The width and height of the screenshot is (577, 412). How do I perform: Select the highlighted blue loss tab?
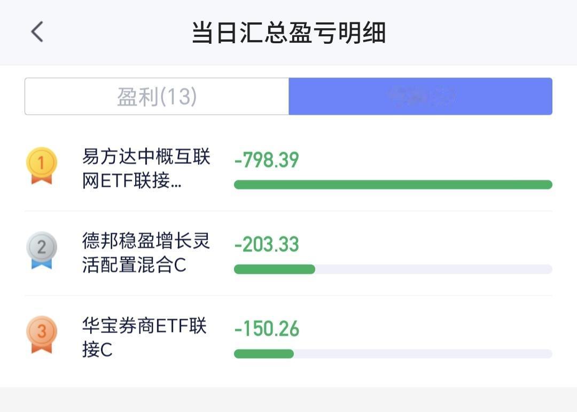point(420,96)
